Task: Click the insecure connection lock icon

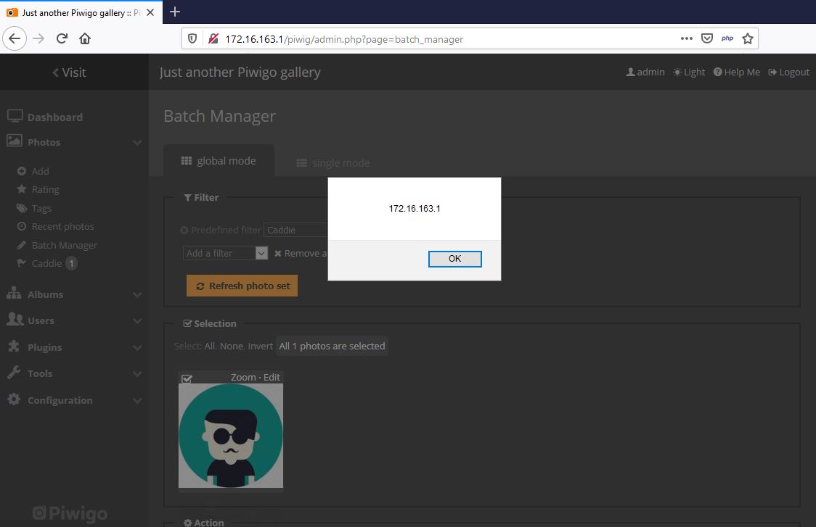Action: click(213, 39)
